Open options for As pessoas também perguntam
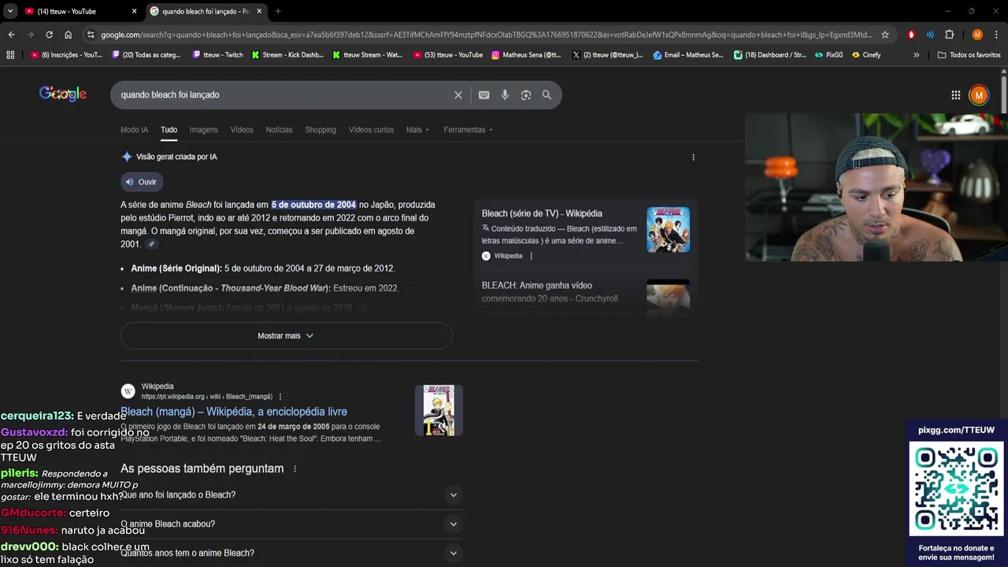The height and width of the screenshot is (567, 1008). (295, 469)
